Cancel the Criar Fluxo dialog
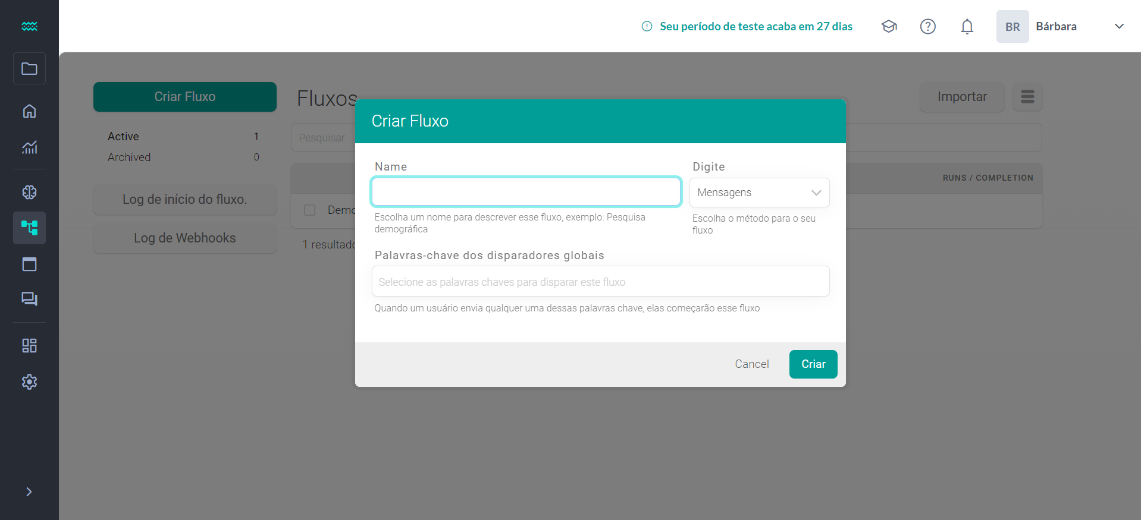This screenshot has height=520, width=1141. 751,364
